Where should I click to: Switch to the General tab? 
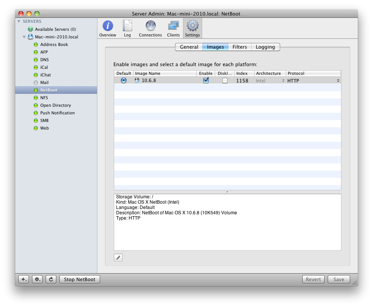[189, 47]
